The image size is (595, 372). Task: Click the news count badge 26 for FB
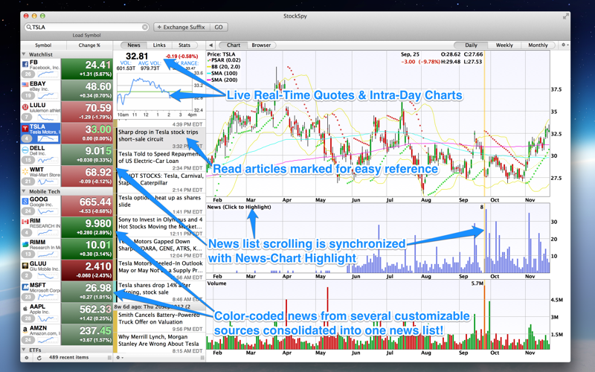coord(28,74)
